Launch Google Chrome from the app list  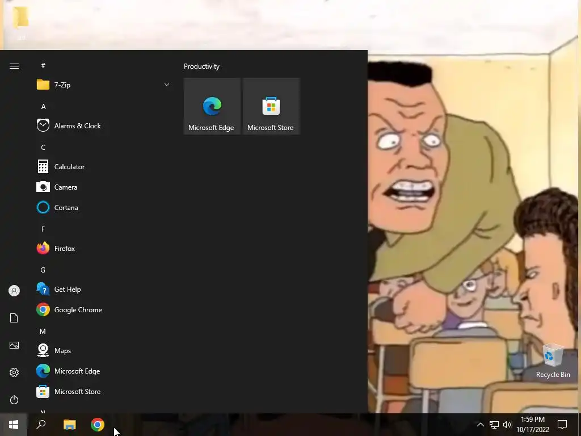click(x=103, y=309)
